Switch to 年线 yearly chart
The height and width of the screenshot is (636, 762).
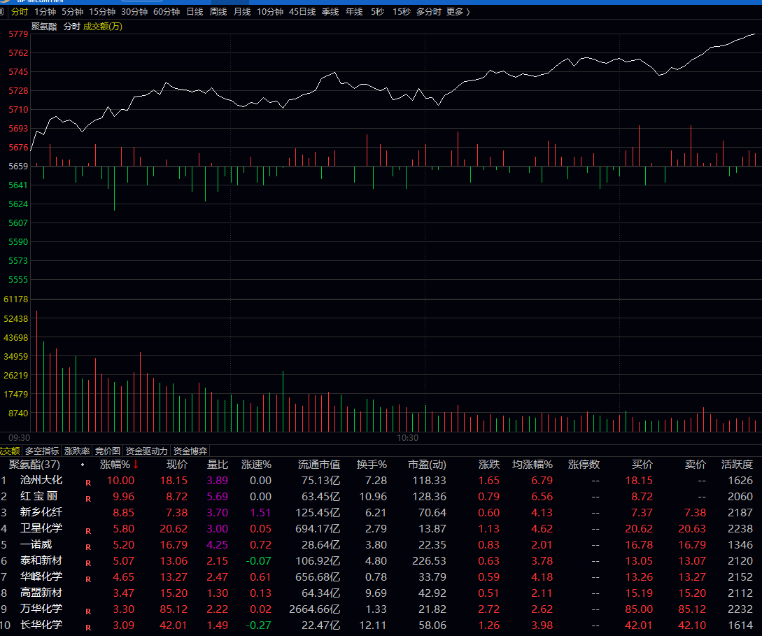(354, 12)
